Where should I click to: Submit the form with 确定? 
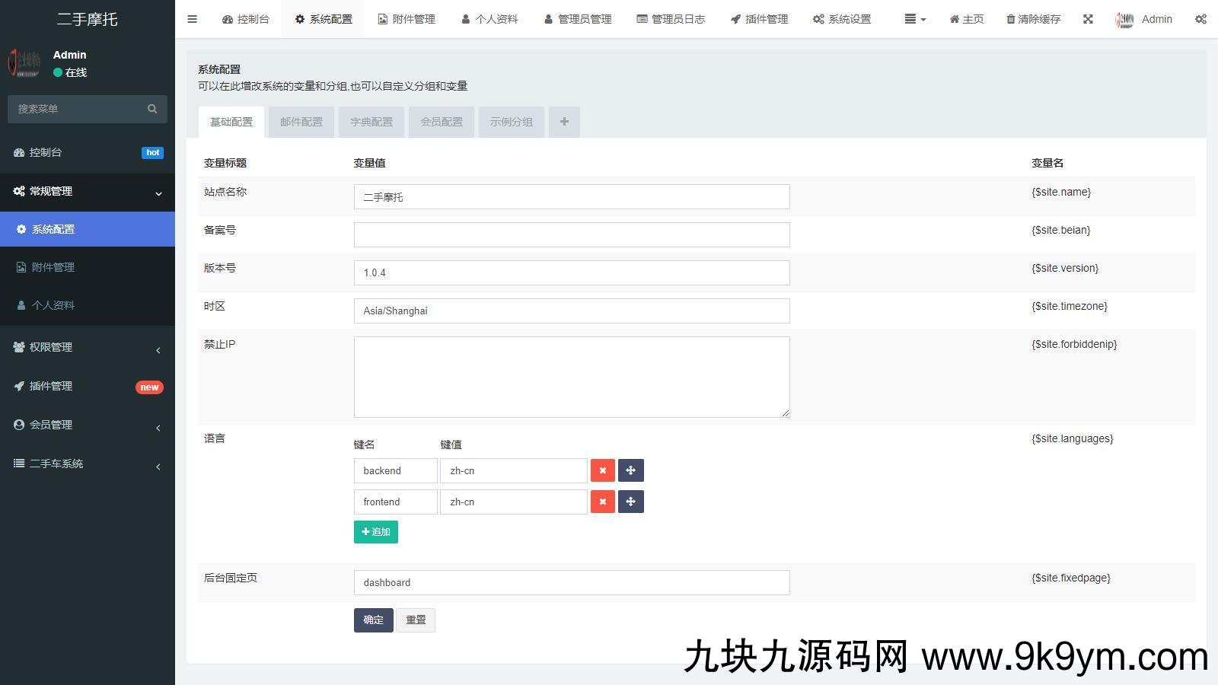[x=373, y=620]
